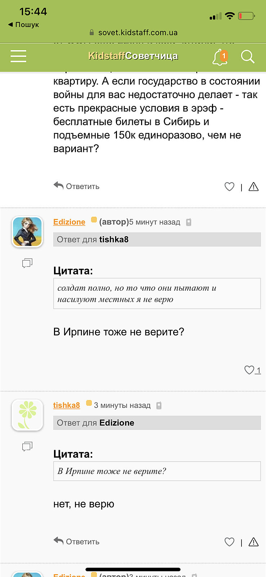
Task: Click the top 'Ответить' reply button
Action: tap(77, 186)
